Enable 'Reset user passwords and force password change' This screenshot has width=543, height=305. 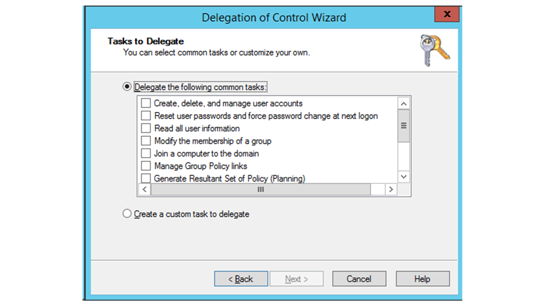pos(146,116)
